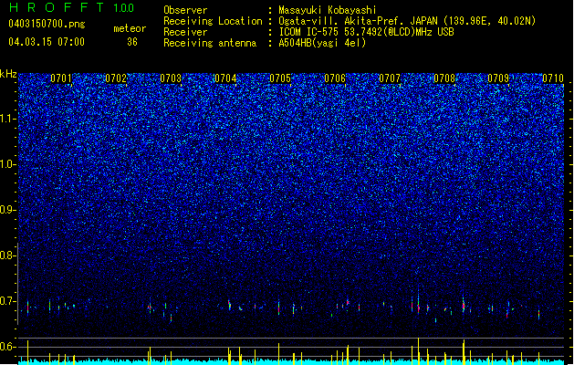The image size is (574, 365).
Task: Click the 0704 time marker
Action: click(225, 78)
